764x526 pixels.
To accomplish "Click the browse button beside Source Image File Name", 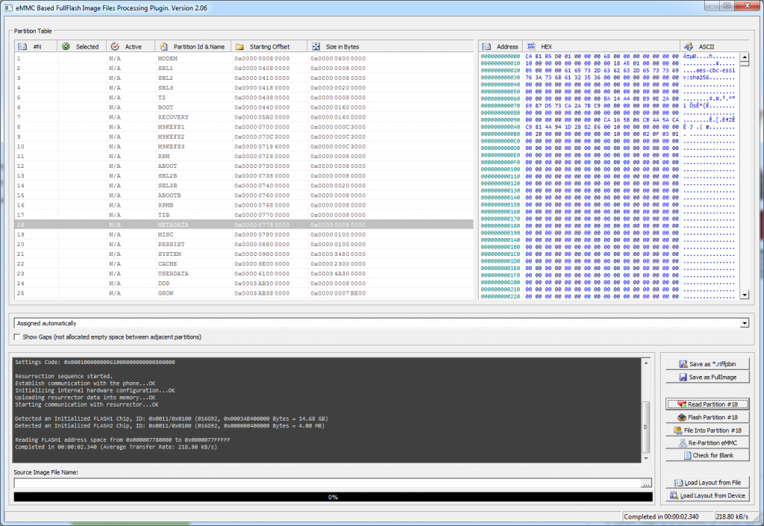I will pyautogui.click(x=646, y=483).
